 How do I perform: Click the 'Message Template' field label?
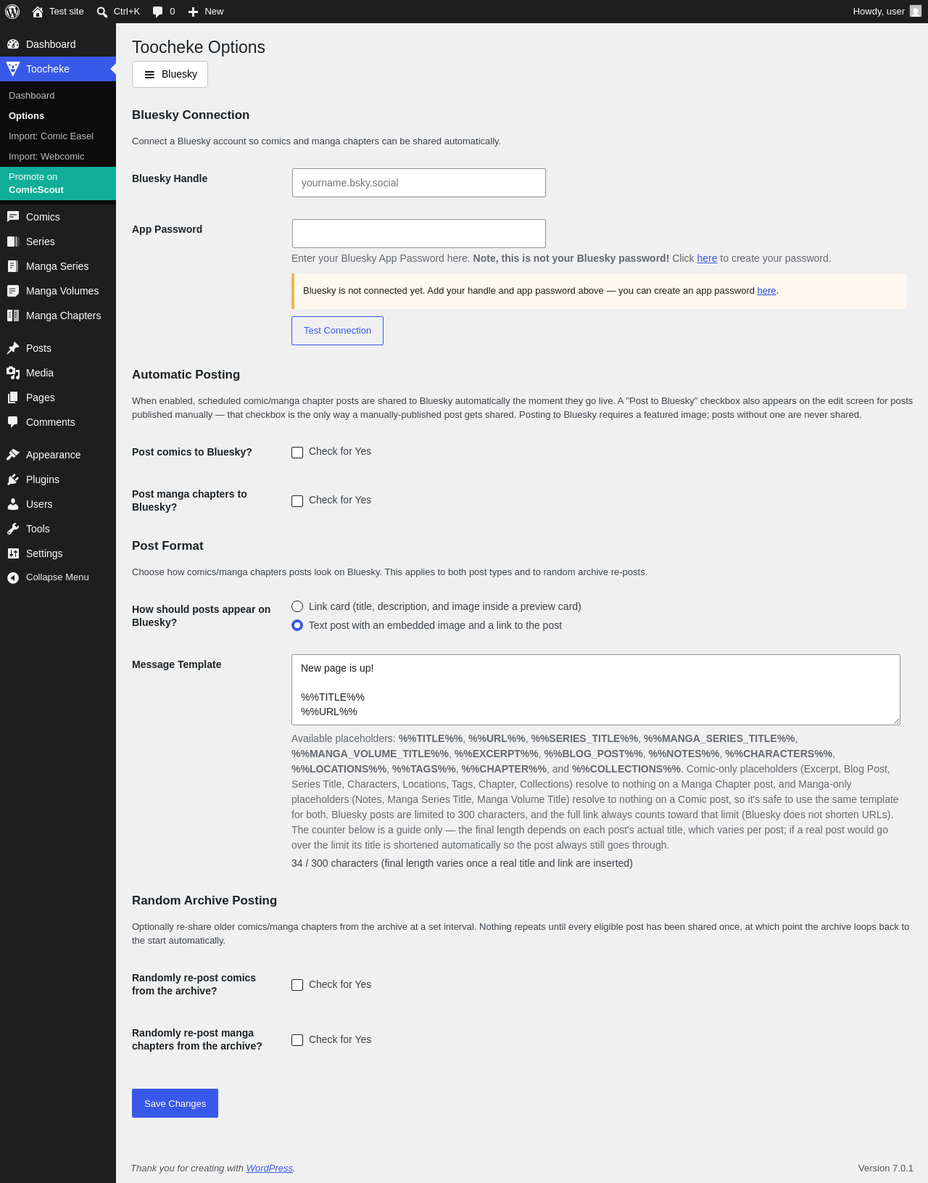177,664
